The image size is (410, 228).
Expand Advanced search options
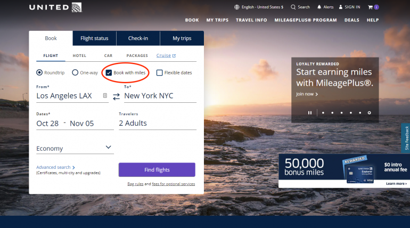55,167
